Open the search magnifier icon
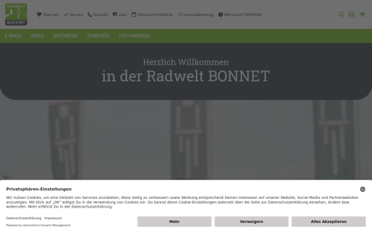This screenshot has width=372, height=233. pos(341,14)
